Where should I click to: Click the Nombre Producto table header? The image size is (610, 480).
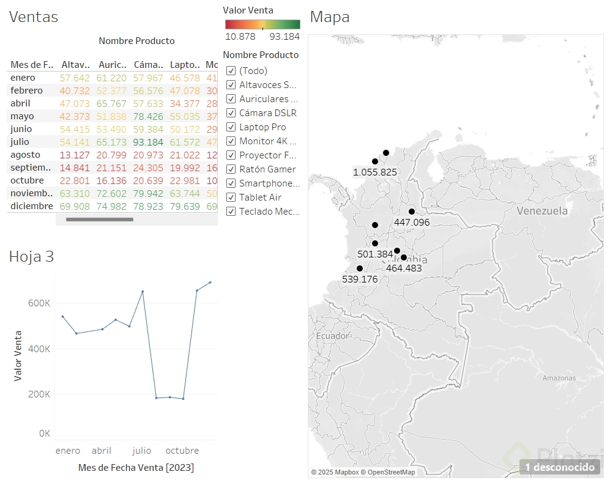tap(136, 41)
